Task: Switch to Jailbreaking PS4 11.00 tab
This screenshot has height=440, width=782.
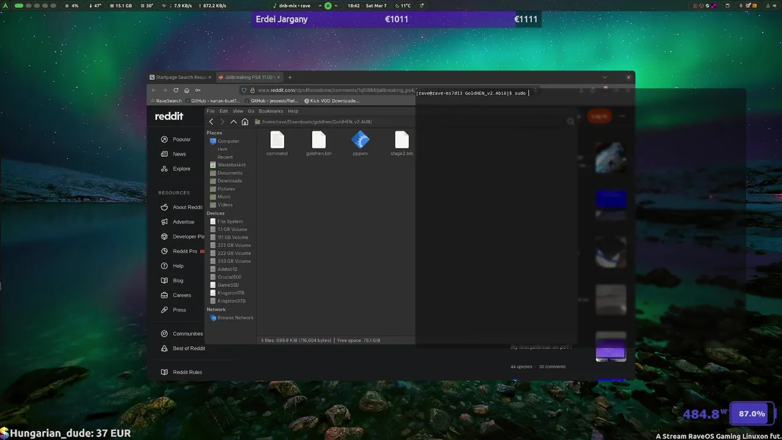Action: click(x=249, y=78)
